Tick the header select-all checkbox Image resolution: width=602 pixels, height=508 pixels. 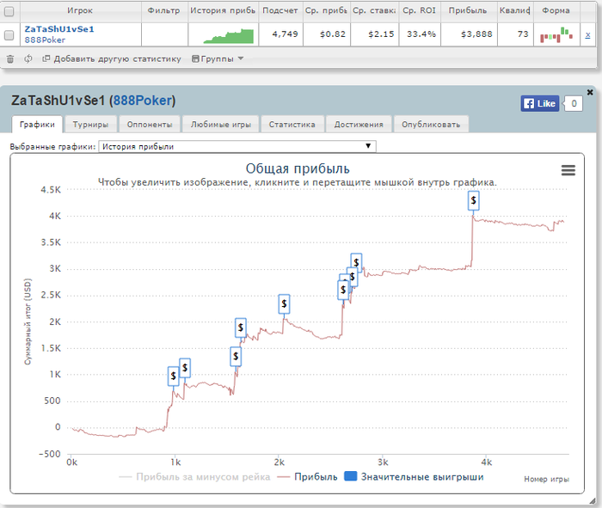[9, 11]
